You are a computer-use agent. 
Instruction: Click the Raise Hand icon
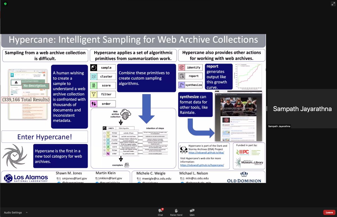(x=176, y=211)
